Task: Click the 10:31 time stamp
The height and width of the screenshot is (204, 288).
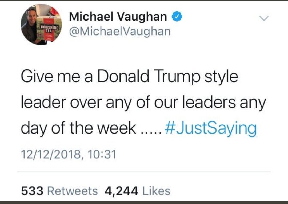Action: [102, 154]
